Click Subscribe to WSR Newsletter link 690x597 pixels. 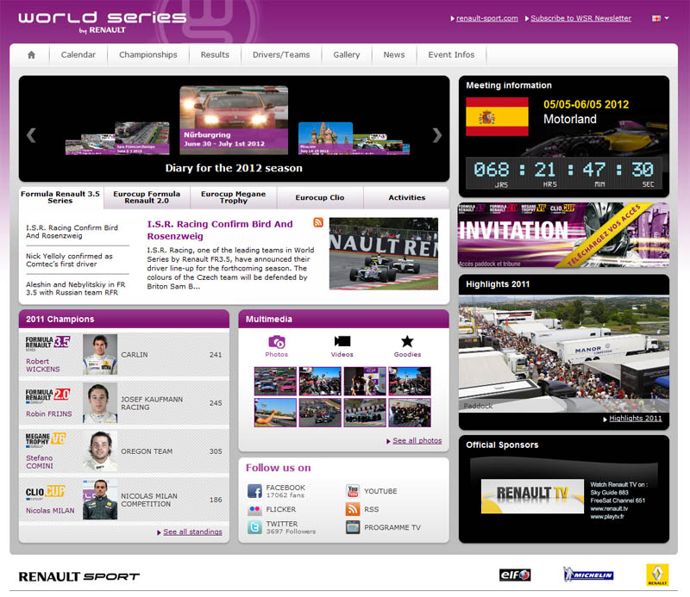coord(580,18)
